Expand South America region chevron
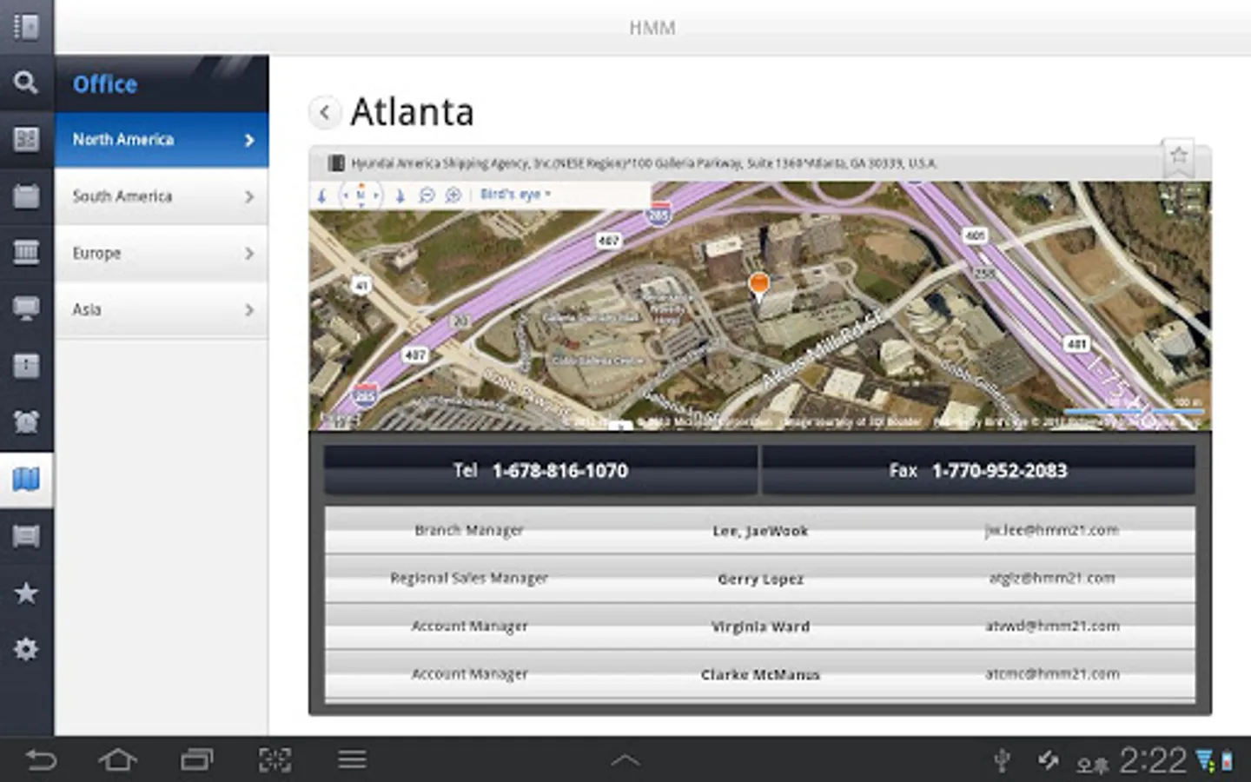 [x=249, y=197]
